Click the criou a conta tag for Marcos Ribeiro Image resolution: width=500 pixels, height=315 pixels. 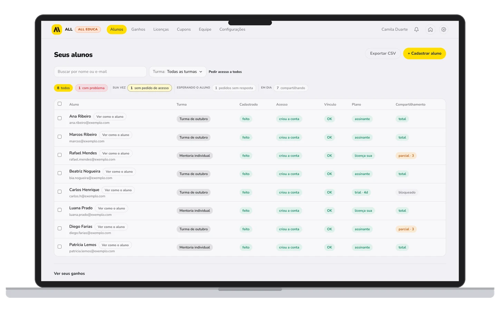click(x=289, y=138)
